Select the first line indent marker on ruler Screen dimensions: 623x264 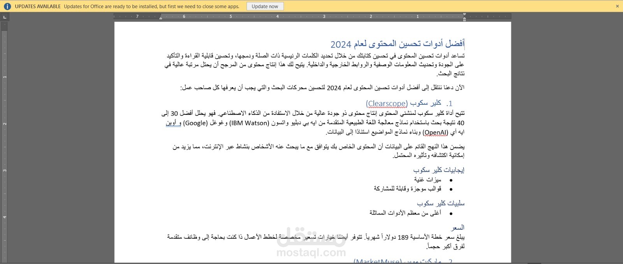(x=464, y=15)
